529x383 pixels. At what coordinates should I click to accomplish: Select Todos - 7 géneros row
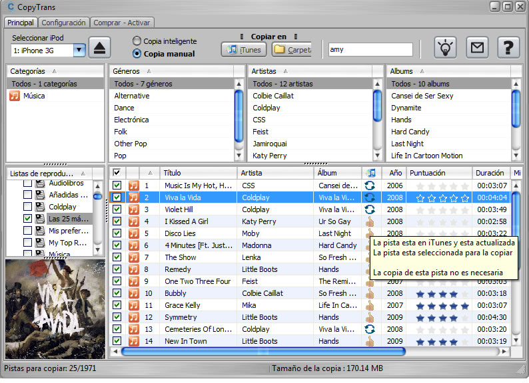pos(171,84)
